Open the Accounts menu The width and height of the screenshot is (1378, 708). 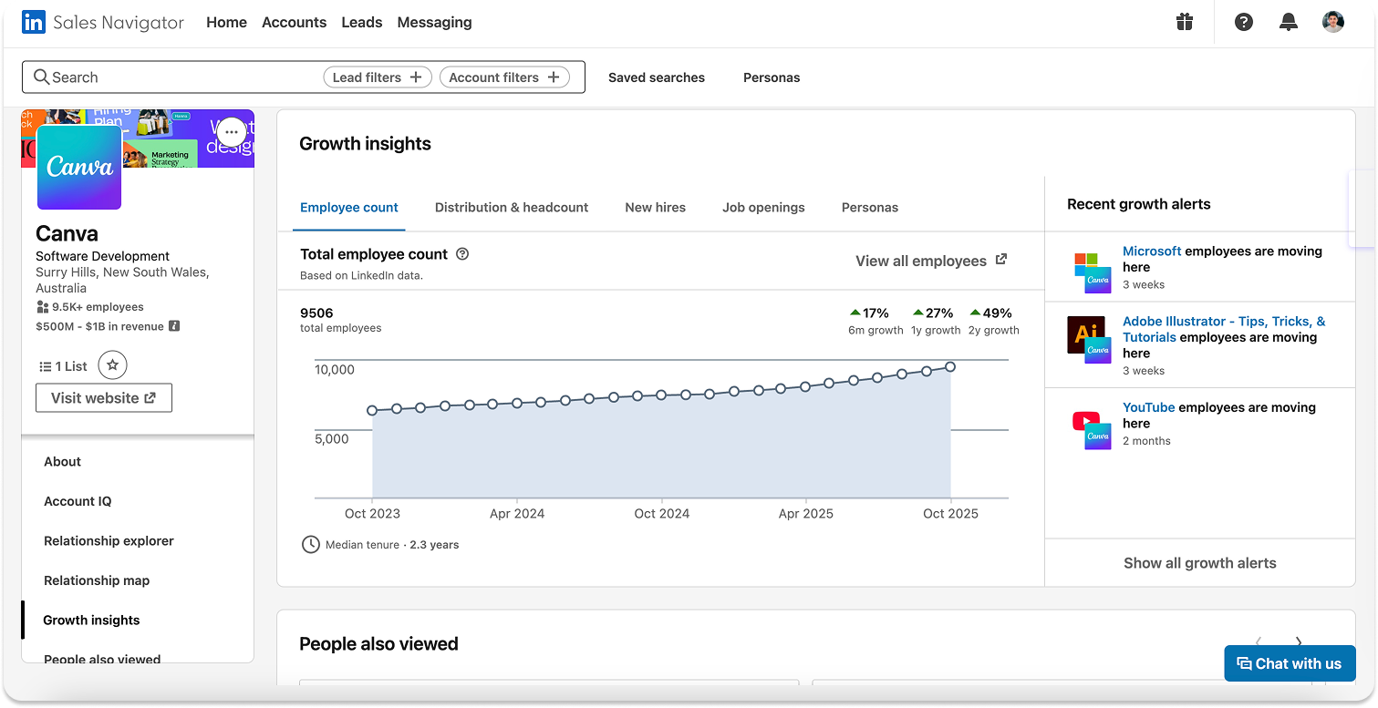point(294,22)
